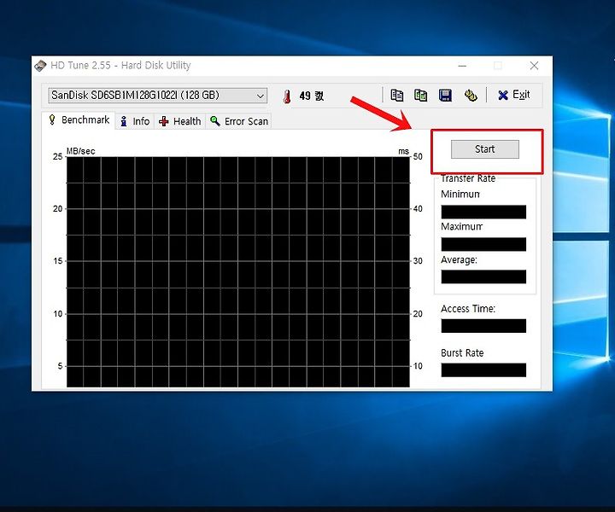
Task: Click the Start benchmark button
Action: [x=485, y=149]
